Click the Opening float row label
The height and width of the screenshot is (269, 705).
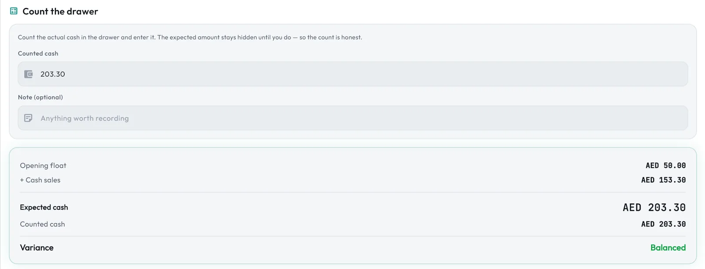coord(43,165)
